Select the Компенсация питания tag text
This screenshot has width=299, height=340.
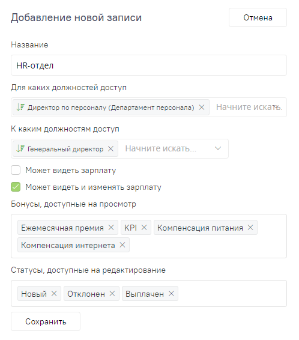[200, 228]
